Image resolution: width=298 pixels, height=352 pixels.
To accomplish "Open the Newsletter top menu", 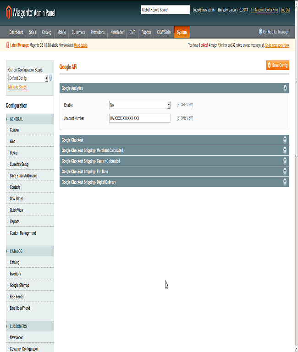I will point(117,32).
